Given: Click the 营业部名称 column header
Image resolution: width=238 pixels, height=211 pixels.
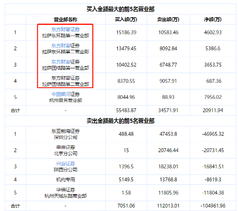Looking at the screenshot, I should pos(65,19).
